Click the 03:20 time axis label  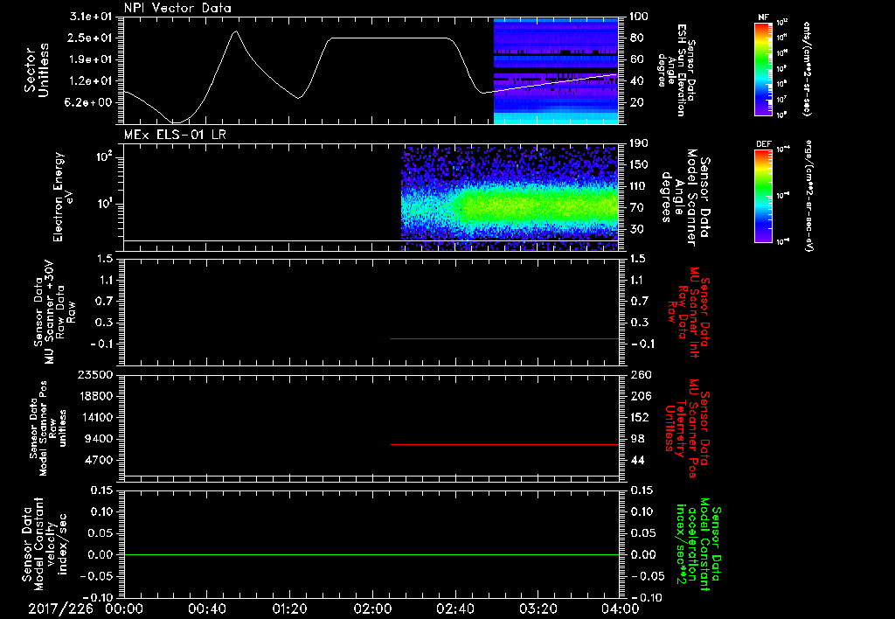coord(538,609)
